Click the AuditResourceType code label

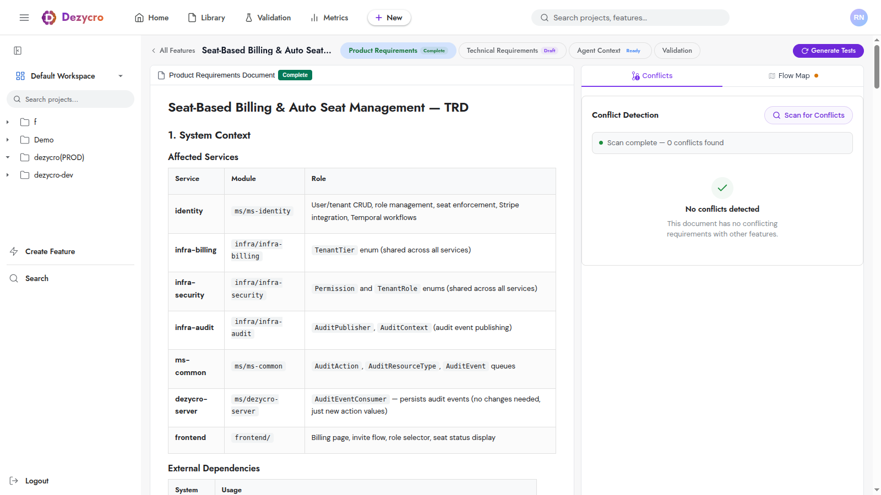(402, 366)
